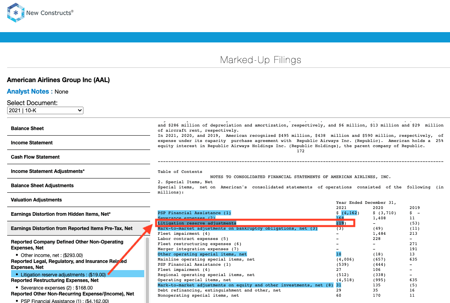Click 'Labor contract expenses (5)' row in filing
The height and width of the screenshot is (303, 450).
click(x=193, y=239)
